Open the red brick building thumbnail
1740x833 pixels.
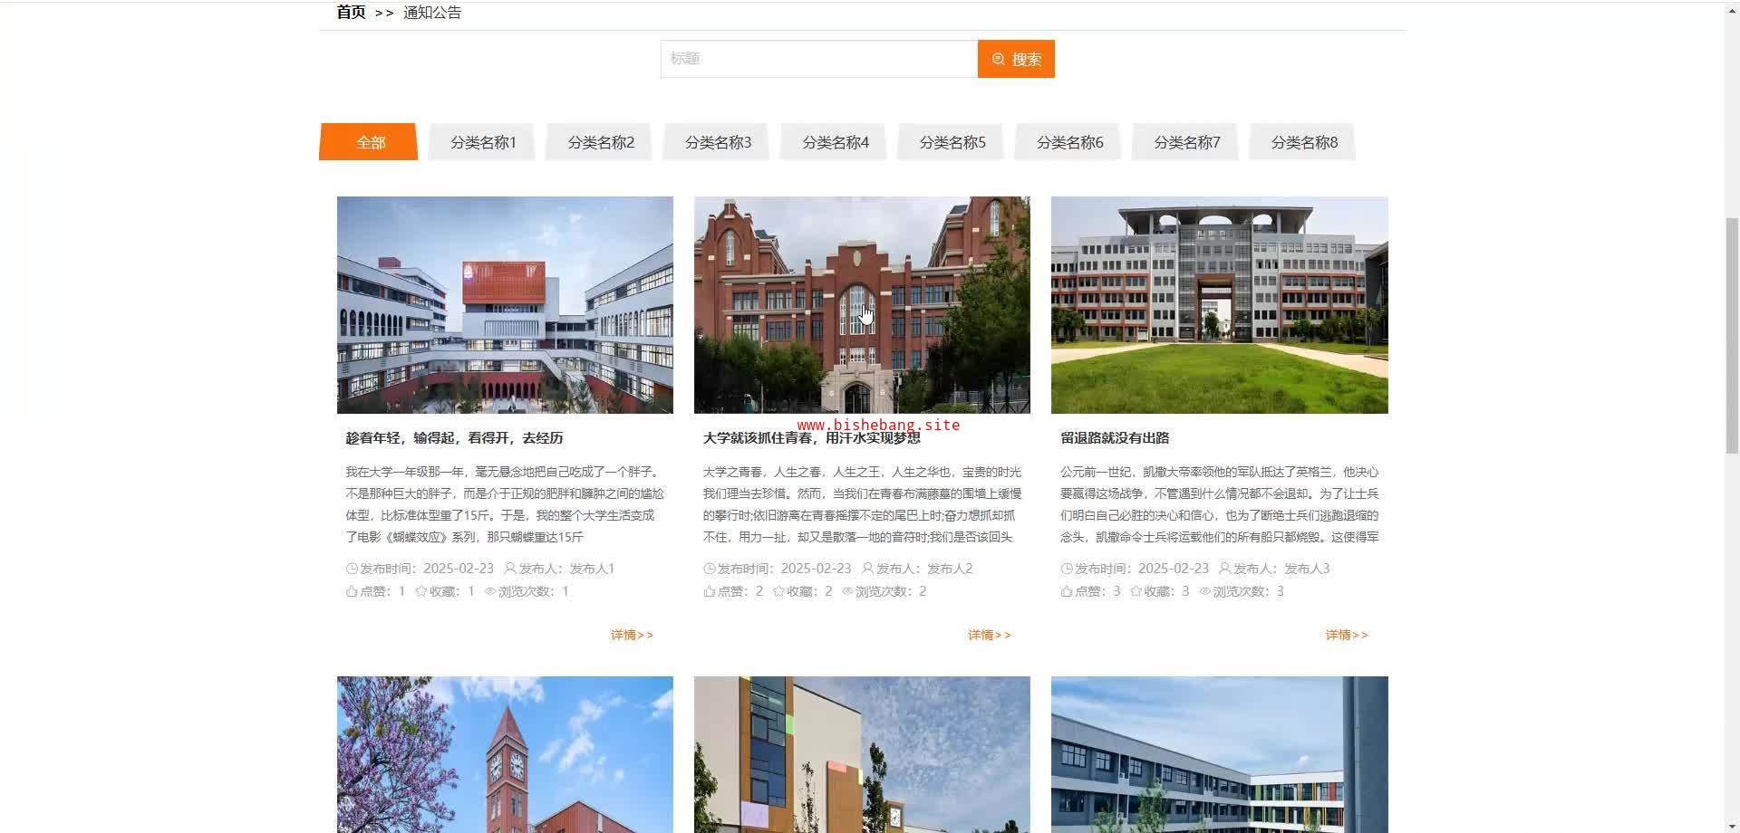(x=862, y=305)
